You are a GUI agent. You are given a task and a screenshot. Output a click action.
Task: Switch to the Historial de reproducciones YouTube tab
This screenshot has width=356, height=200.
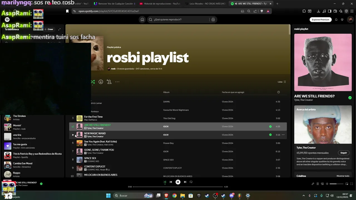160,4
